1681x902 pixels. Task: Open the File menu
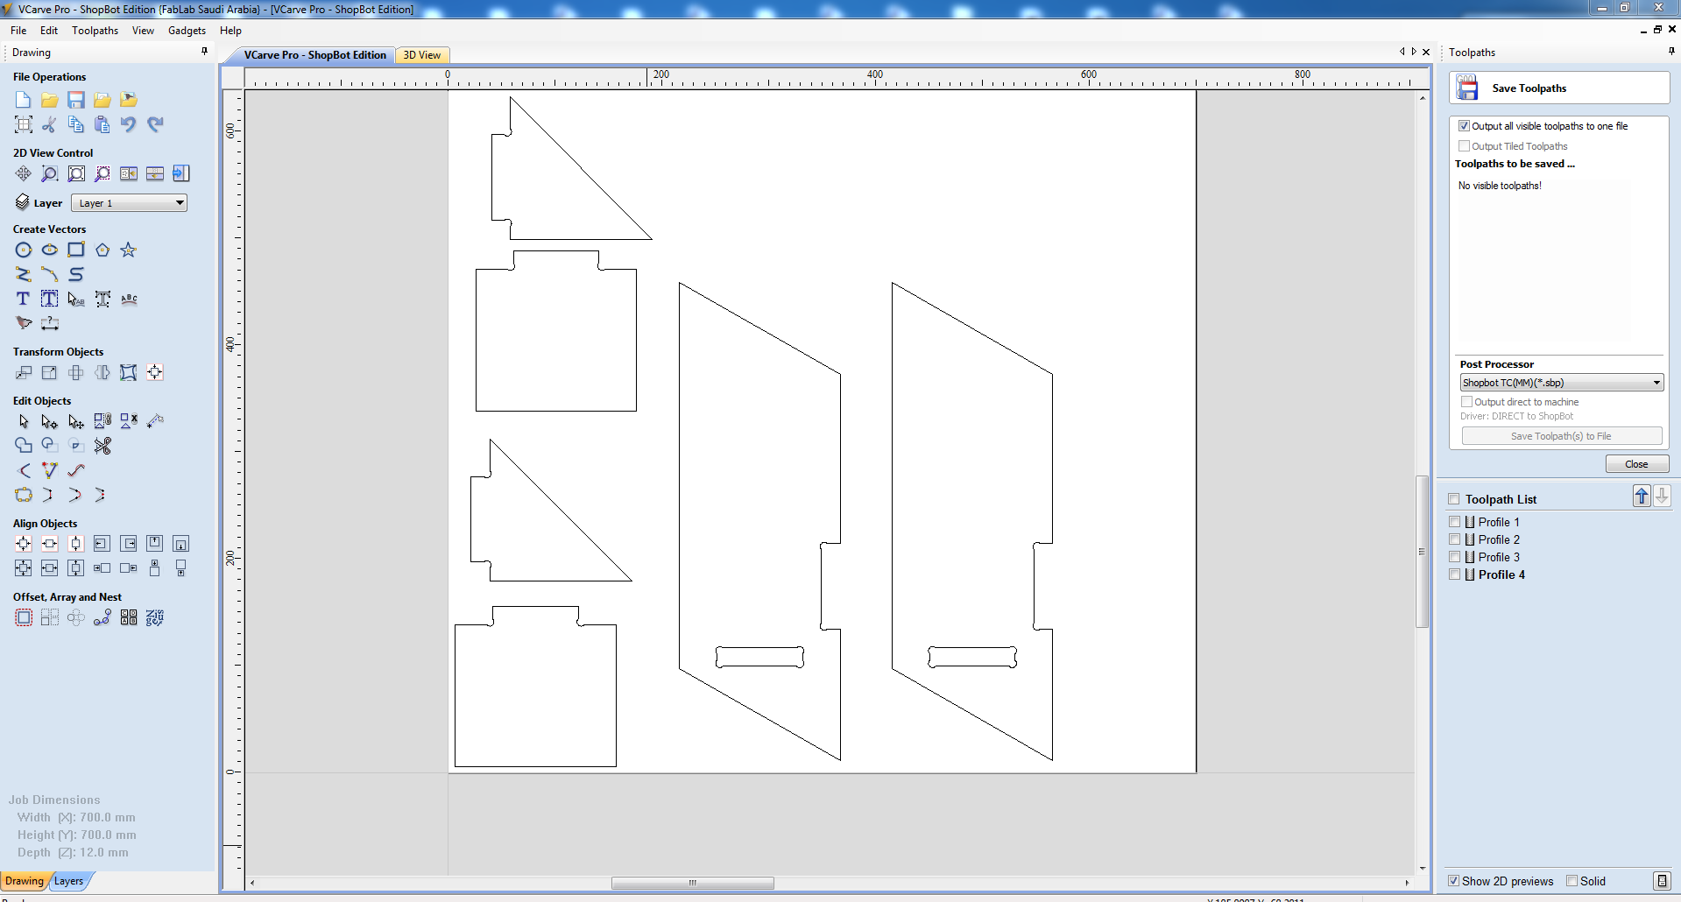[x=18, y=31]
